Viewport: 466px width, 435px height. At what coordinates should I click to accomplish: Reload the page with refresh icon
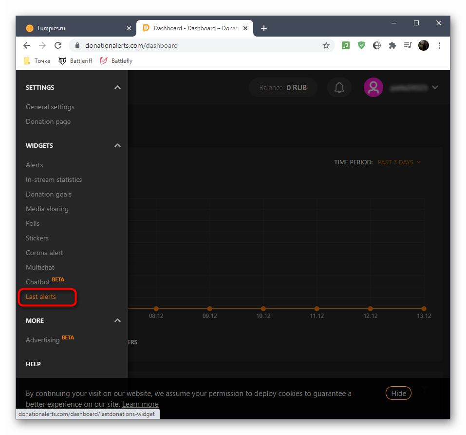pyautogui.click(x=58, y=45)
